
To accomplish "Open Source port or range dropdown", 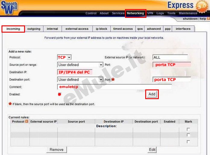I will [x=80, y=65].
